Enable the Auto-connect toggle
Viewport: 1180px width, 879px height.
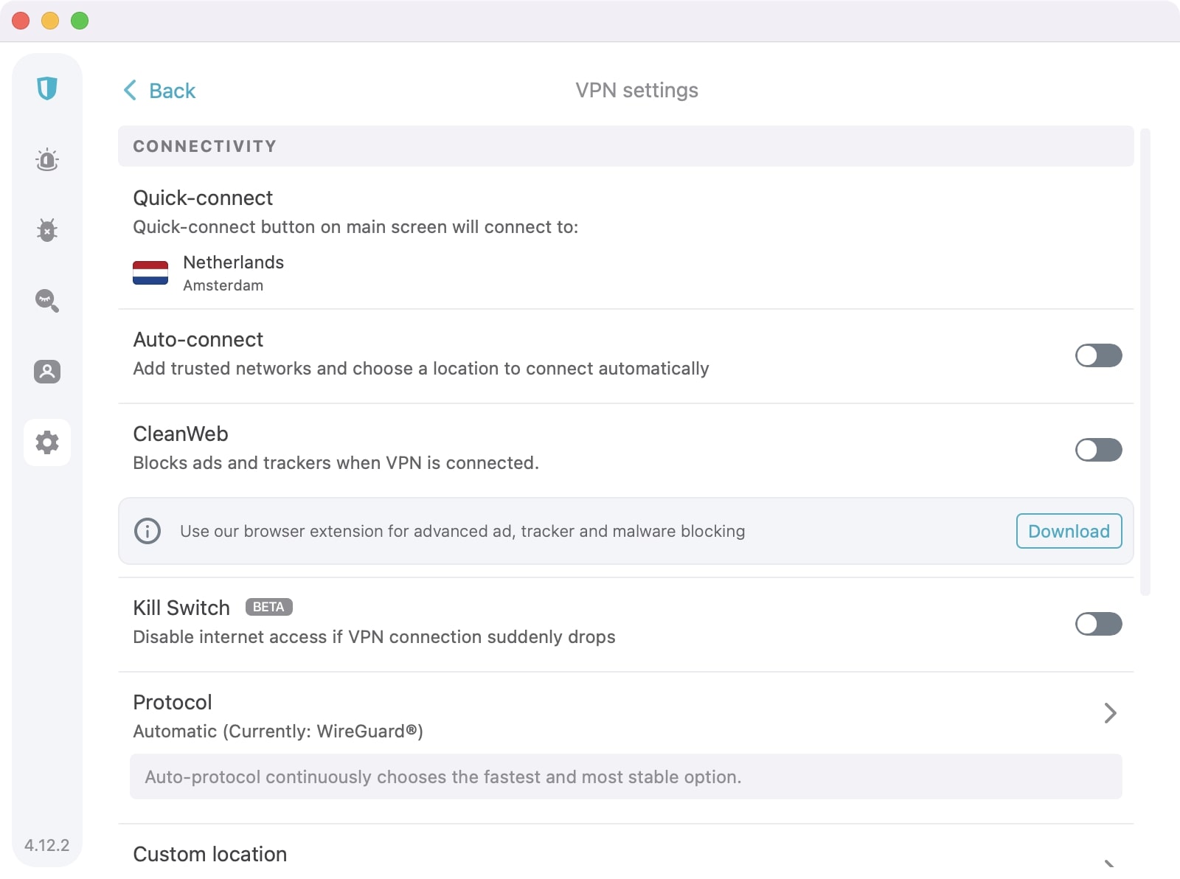pos(1098,355)
